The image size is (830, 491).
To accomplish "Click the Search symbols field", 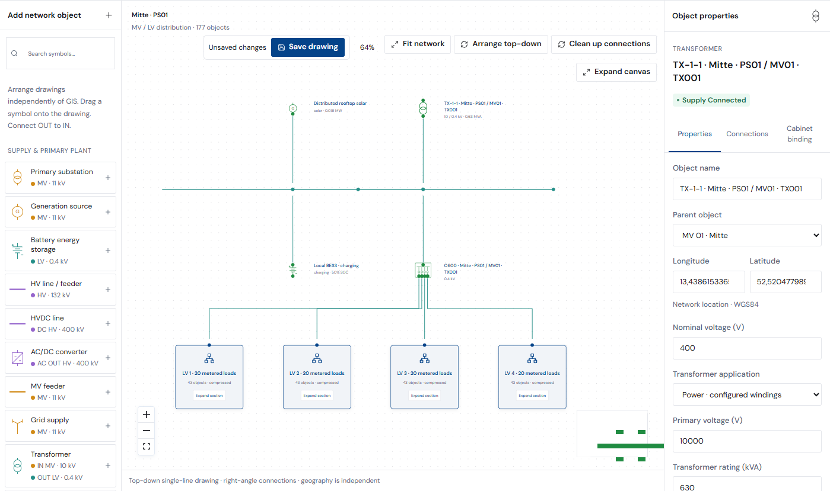I will point(61,53).
